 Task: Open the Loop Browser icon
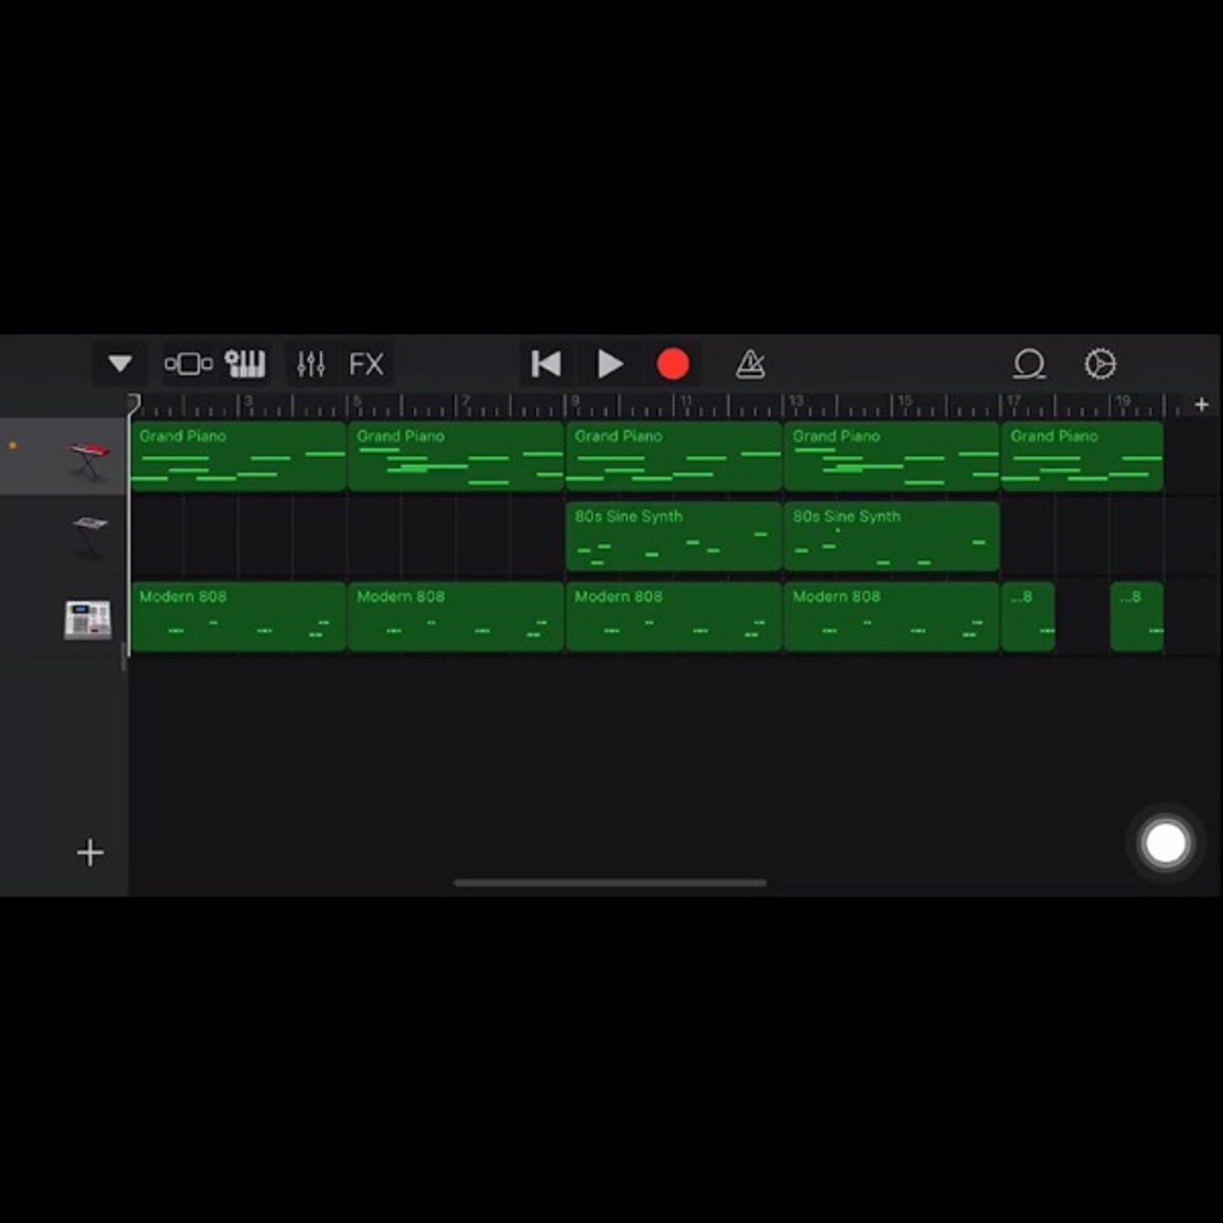coord(1029,363)
